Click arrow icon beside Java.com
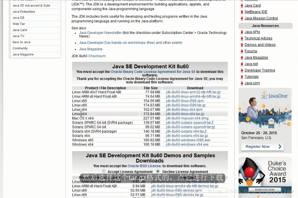 coord(242,83)
